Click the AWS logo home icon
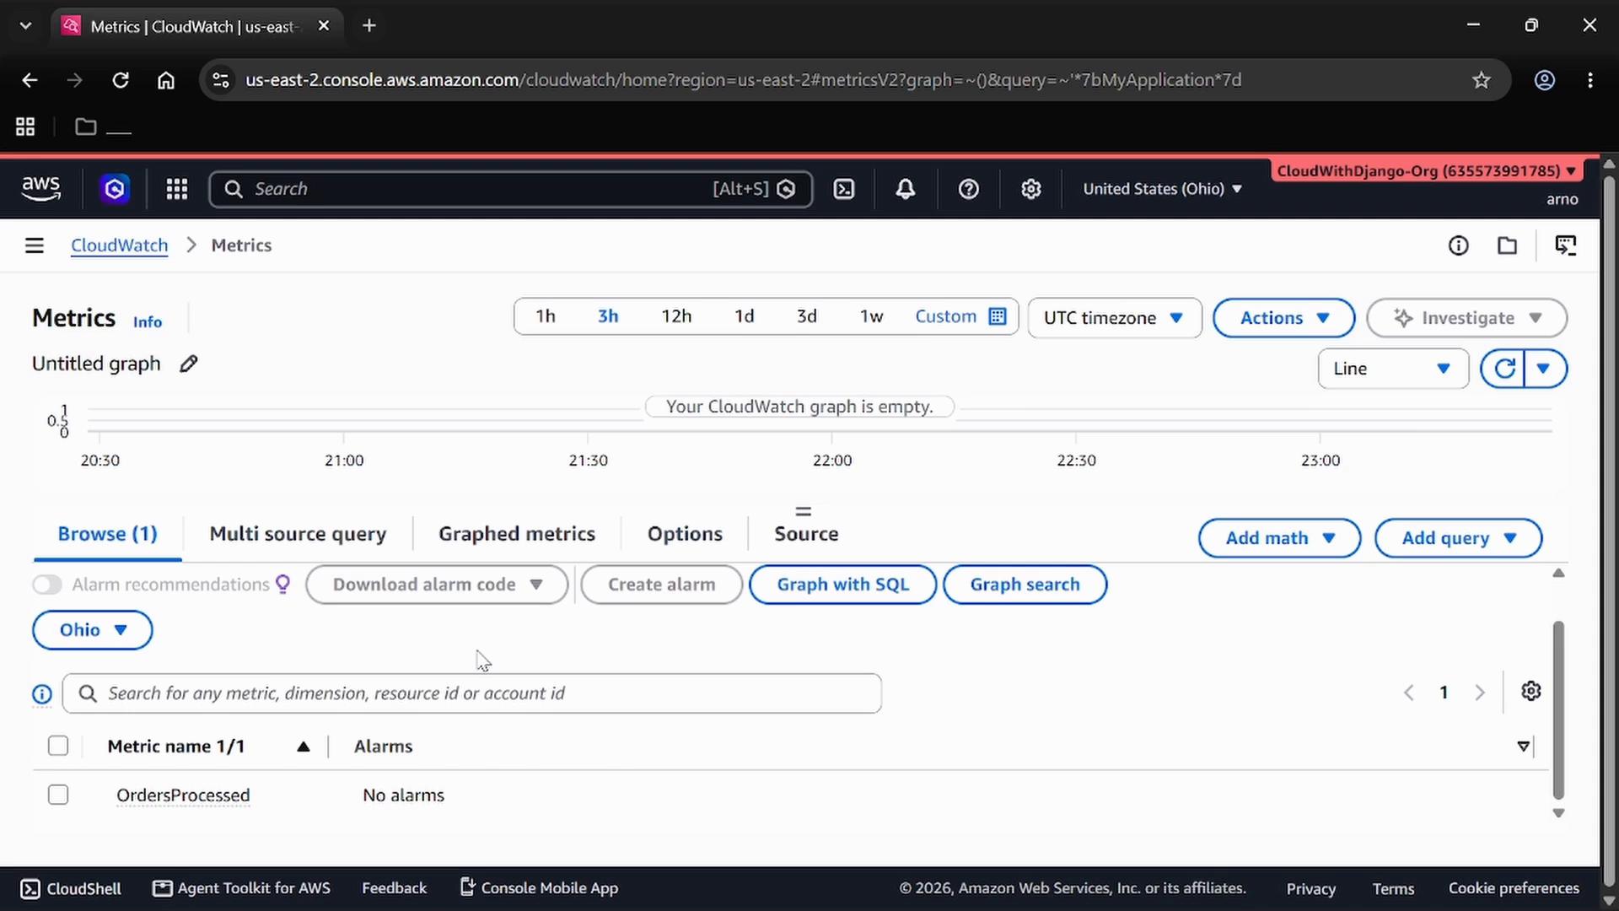1619x911 pixels. click(x=40, y=189)
